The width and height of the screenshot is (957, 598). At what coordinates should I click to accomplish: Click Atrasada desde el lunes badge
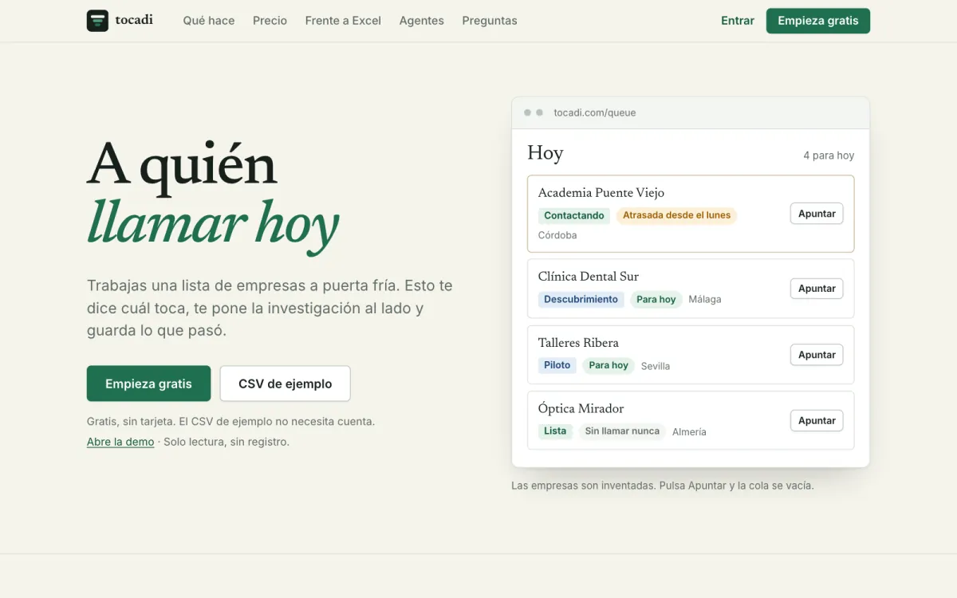click(676, 215)
